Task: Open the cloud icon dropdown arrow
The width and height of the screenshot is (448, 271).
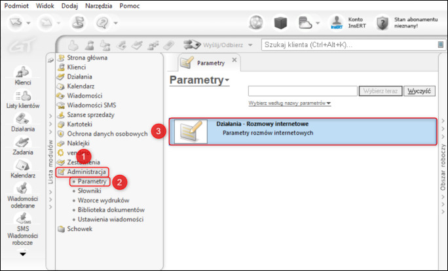Action: coord(318,23)
